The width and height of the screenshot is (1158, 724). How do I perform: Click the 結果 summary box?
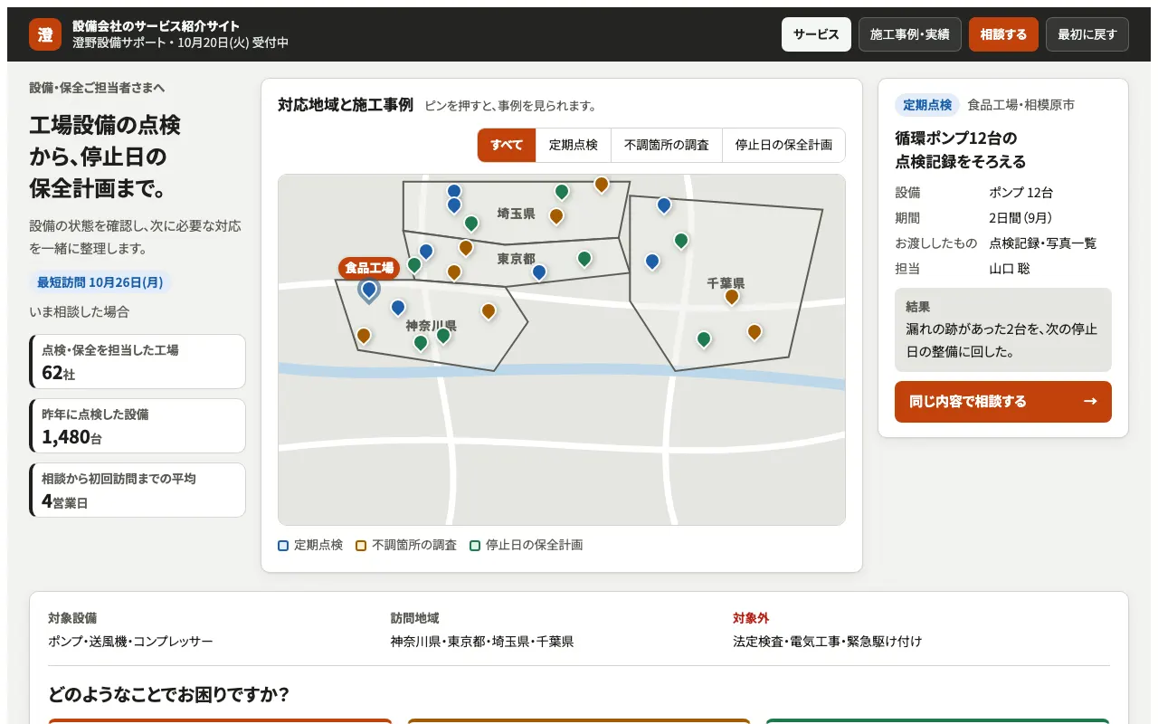pyautogui.click(x=1003, y=329)
